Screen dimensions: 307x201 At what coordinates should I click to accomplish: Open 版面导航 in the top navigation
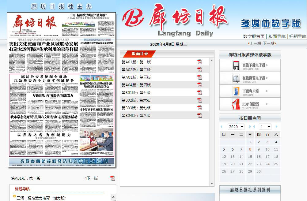coord(277,36)
